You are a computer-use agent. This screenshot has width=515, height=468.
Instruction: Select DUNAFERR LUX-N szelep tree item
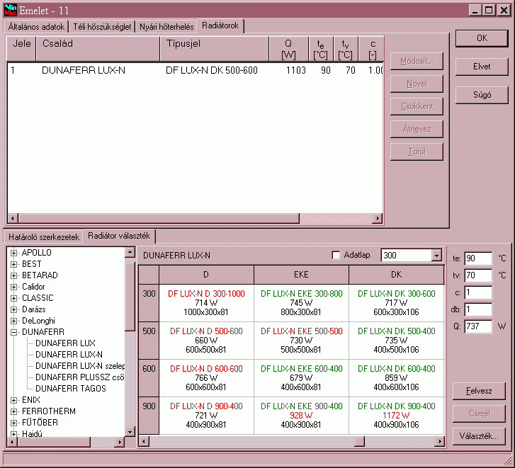80,366
